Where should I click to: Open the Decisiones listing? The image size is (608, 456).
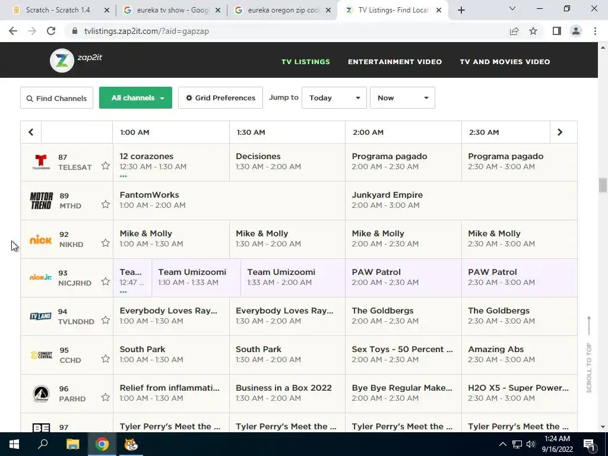(287, 162)
